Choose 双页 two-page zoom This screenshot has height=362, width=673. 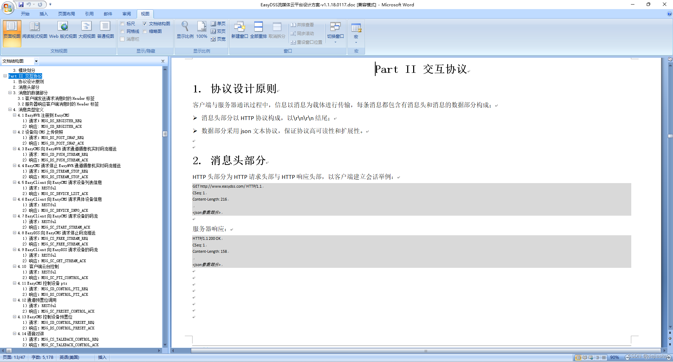point(218,32)
